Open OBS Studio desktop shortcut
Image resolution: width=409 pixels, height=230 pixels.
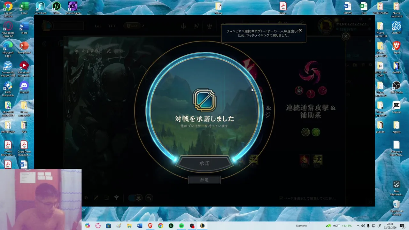(397, 88)
